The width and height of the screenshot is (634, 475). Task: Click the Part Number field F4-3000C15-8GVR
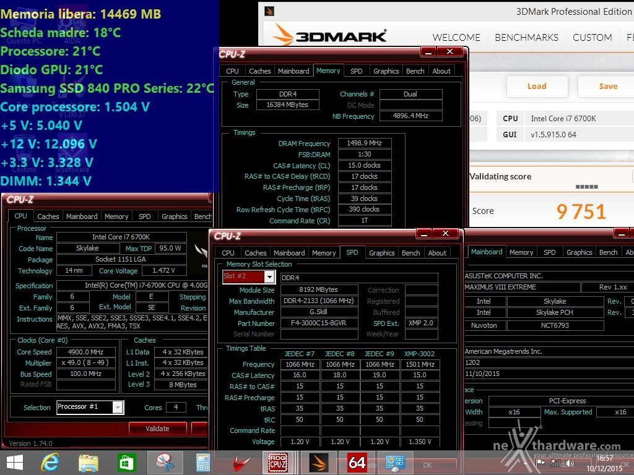319,323
